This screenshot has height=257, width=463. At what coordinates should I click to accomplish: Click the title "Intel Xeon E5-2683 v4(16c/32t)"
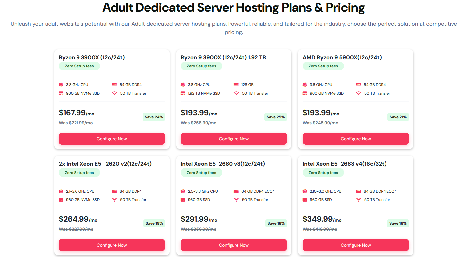pyautogui.click(x=345, y=164)
